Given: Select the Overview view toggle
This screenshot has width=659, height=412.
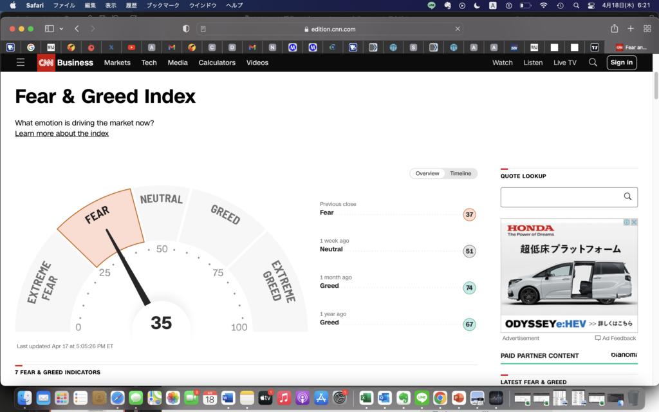Looking at the screenshot, I should (427, 174).
